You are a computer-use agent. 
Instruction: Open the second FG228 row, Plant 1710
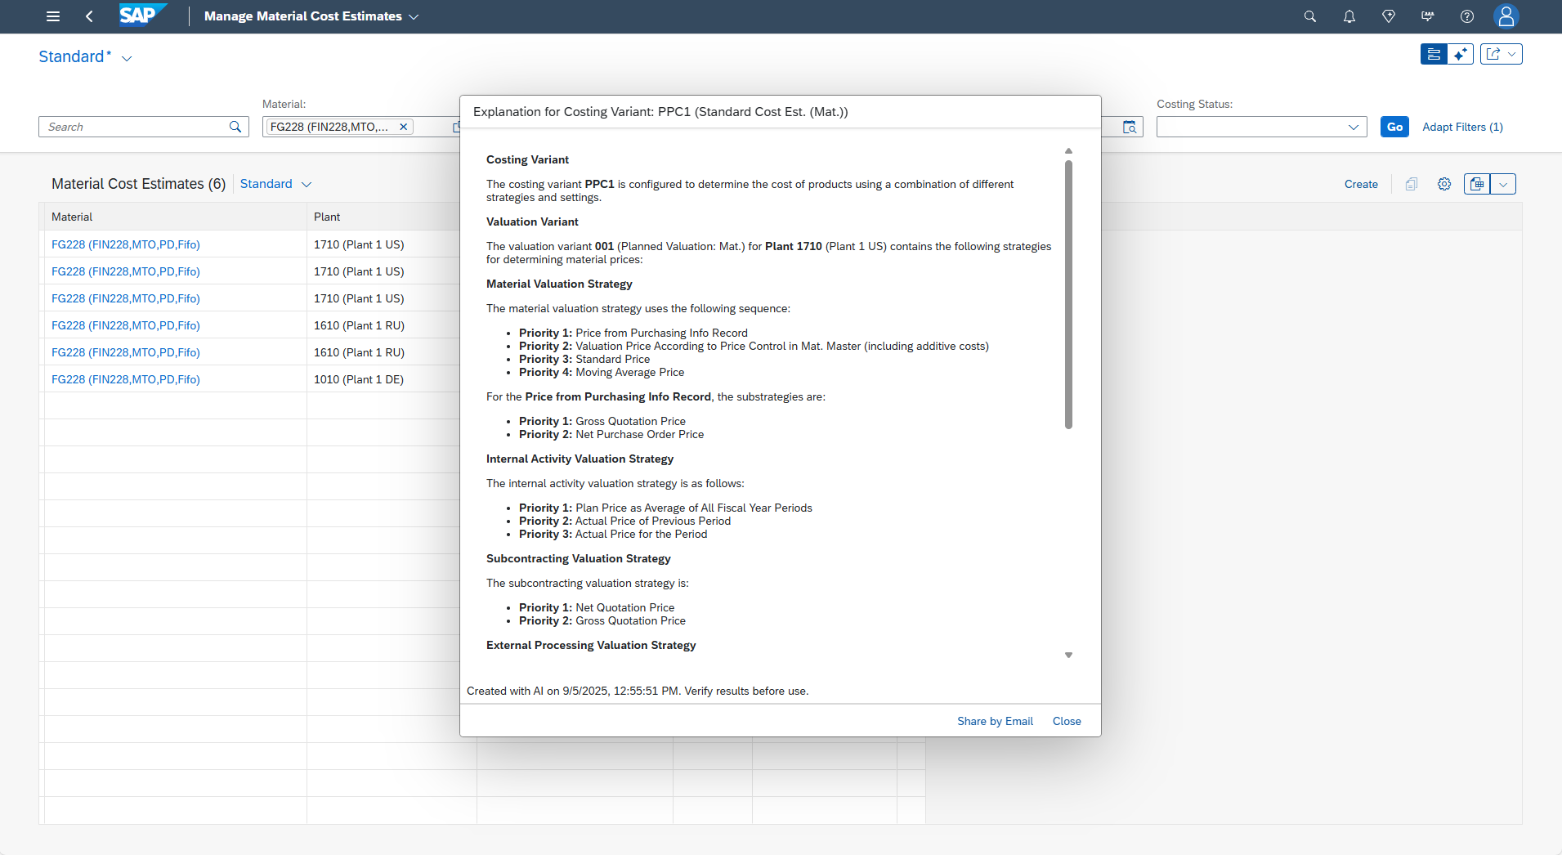125,271
